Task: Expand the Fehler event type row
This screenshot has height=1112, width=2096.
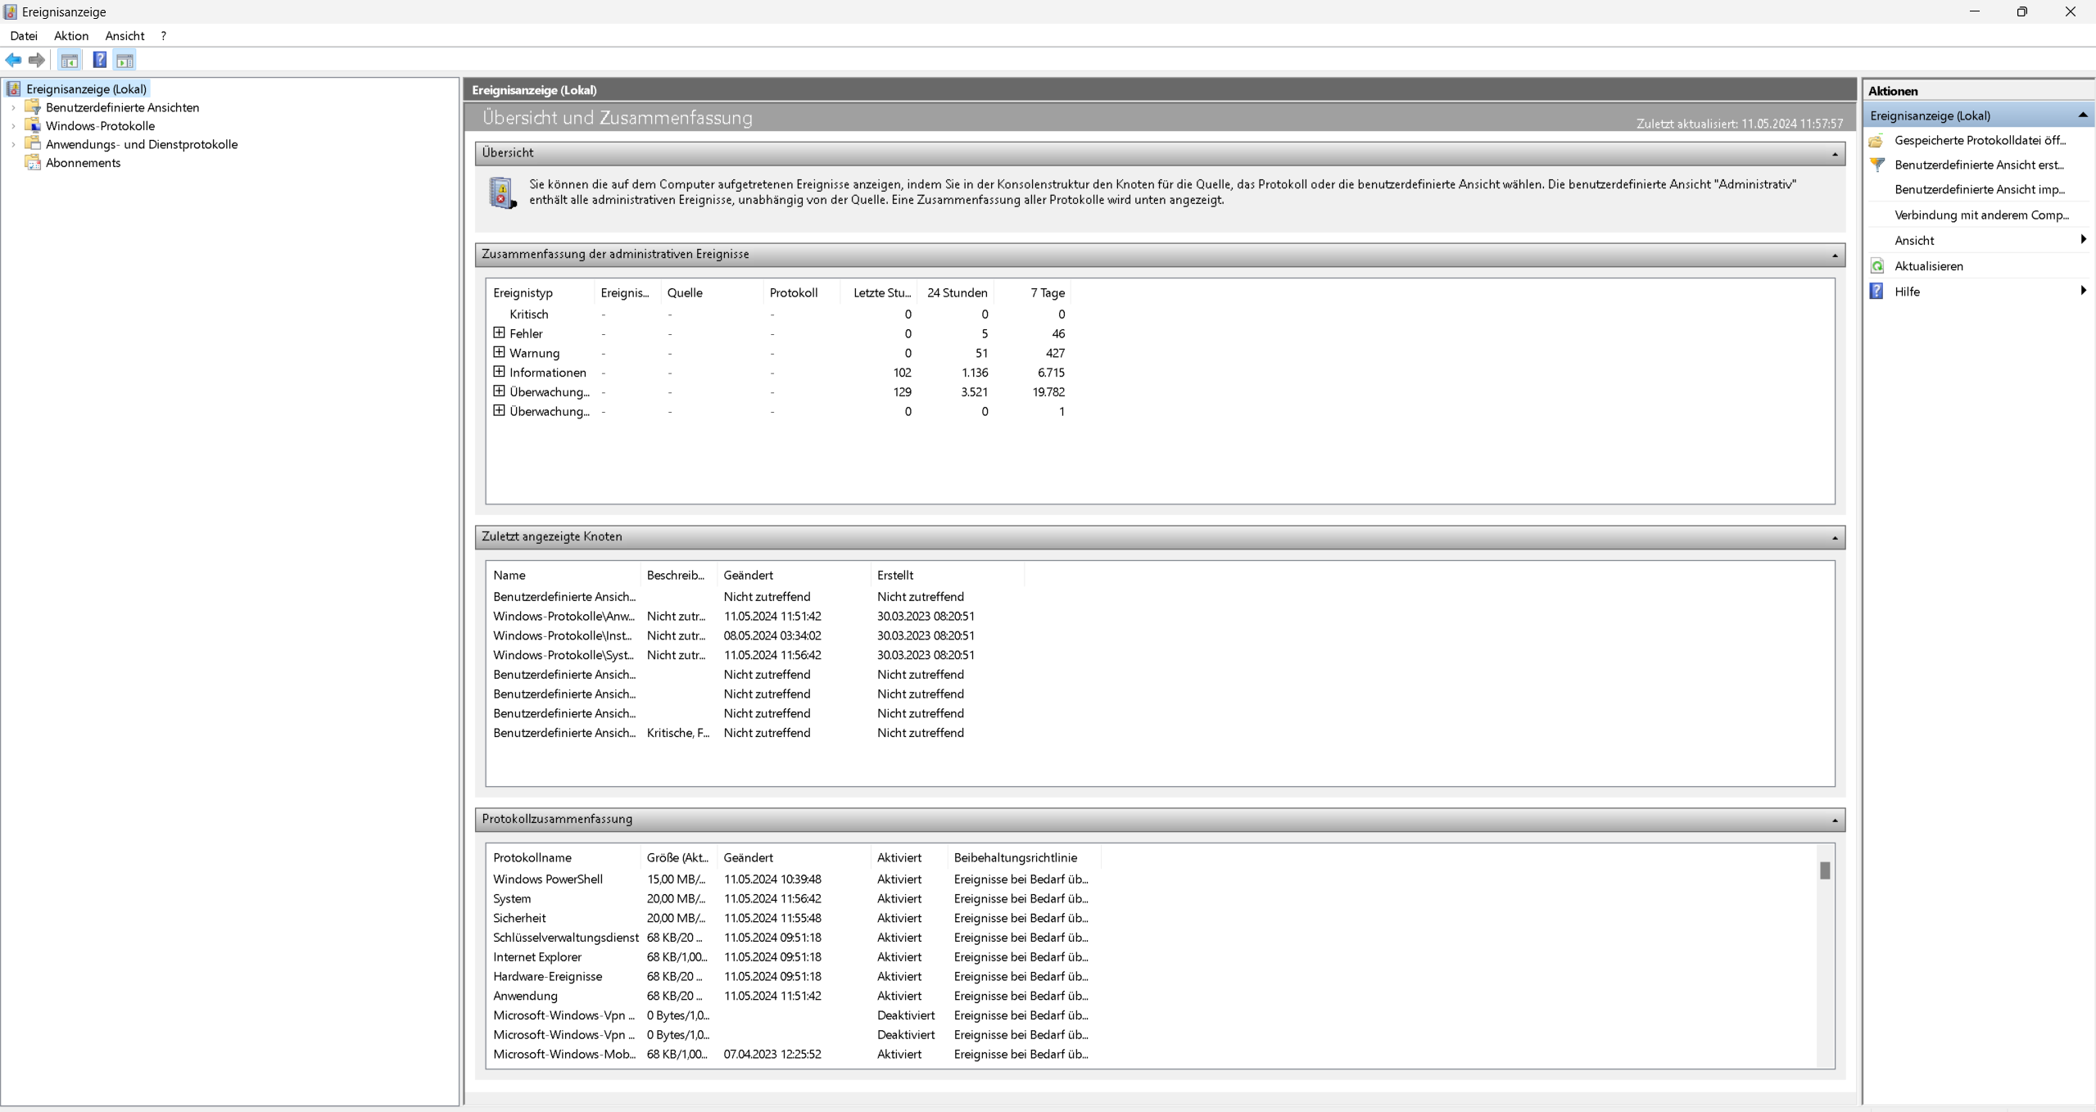Action: 499,332
